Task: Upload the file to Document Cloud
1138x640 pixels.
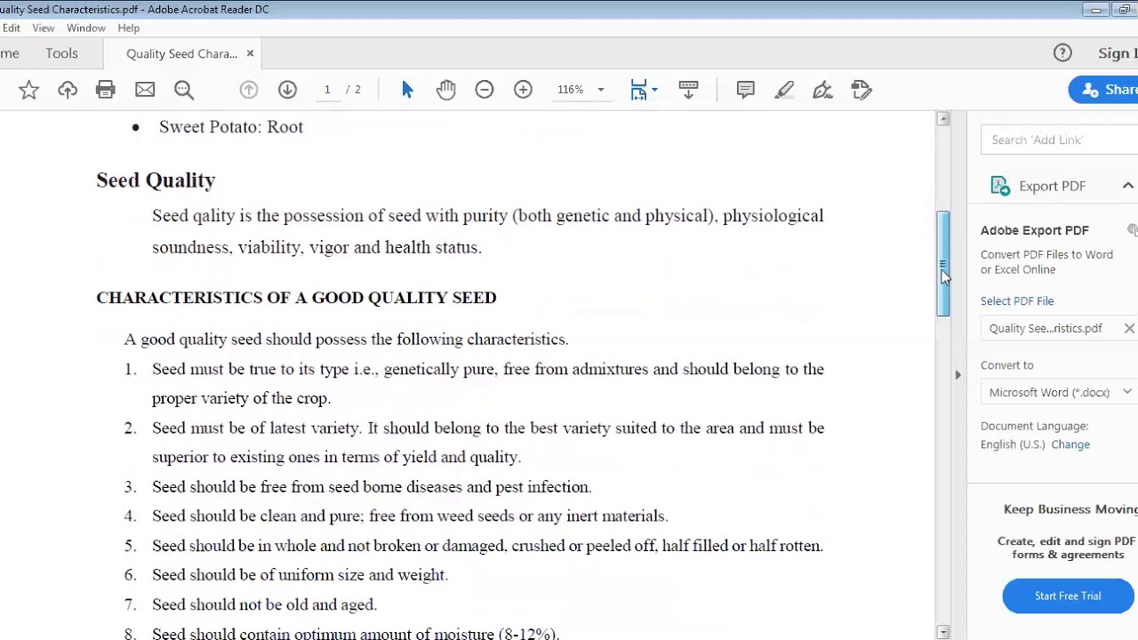Action: coord(68,90)
